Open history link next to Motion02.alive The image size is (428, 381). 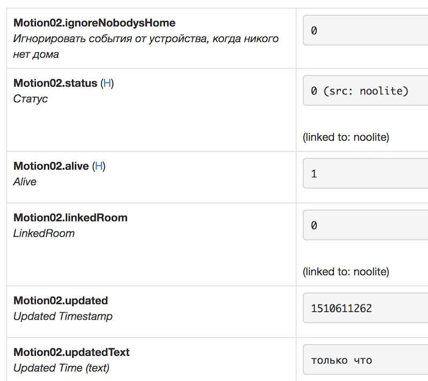click(99, 166)
